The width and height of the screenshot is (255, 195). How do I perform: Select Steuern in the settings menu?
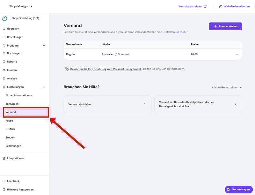pyautogui.click(x=11, y=138)
